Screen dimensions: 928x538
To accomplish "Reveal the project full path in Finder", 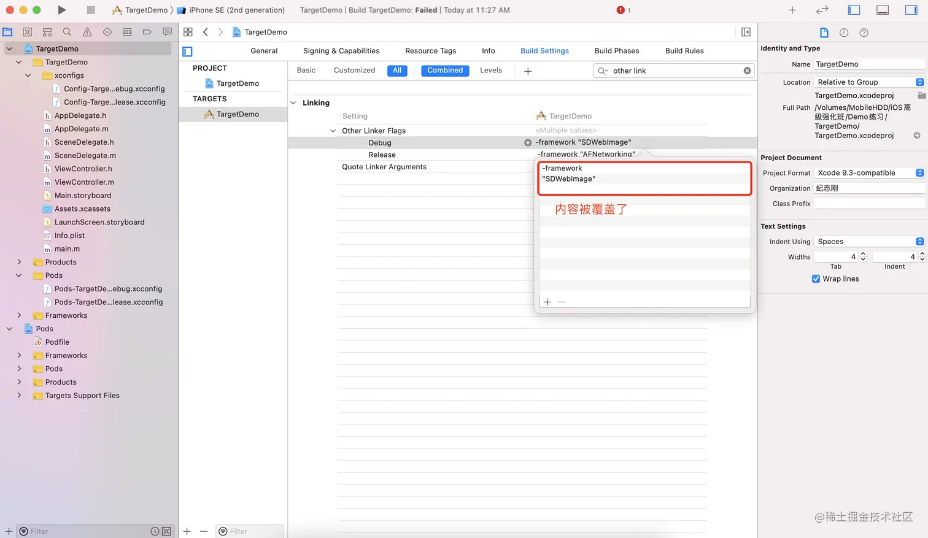I will coord(917,136).
